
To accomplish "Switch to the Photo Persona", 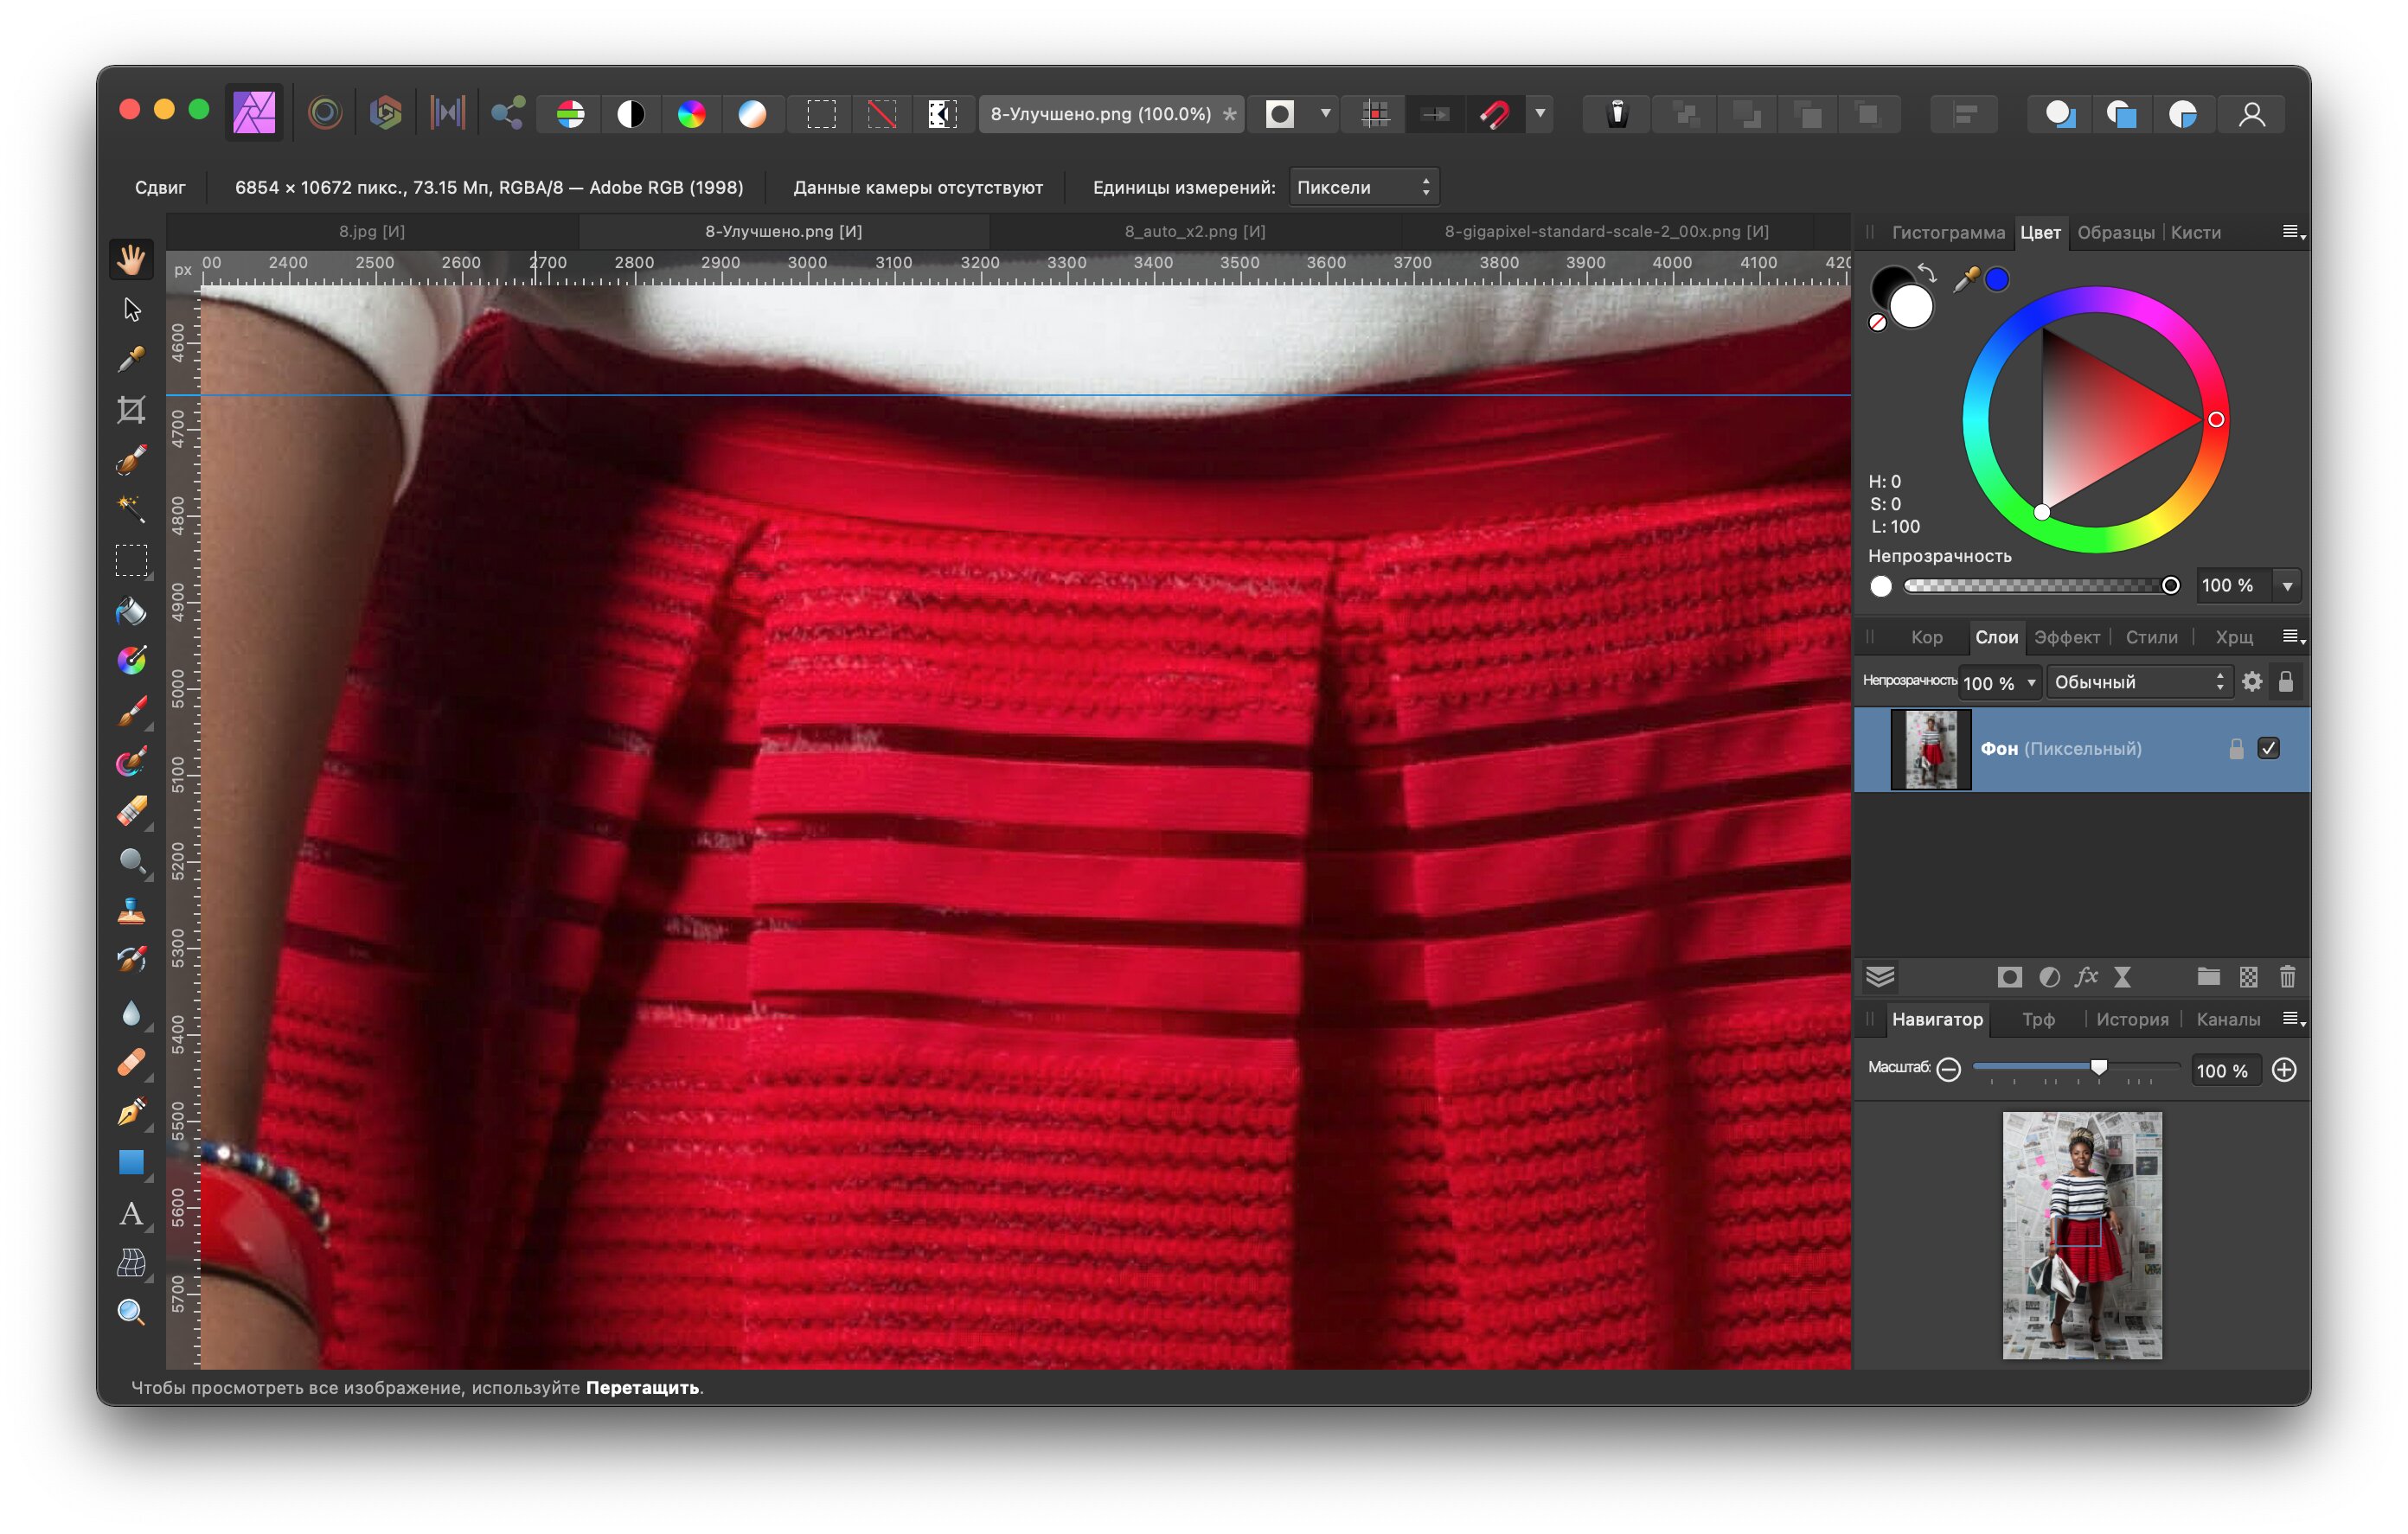I will click(254, 113).
